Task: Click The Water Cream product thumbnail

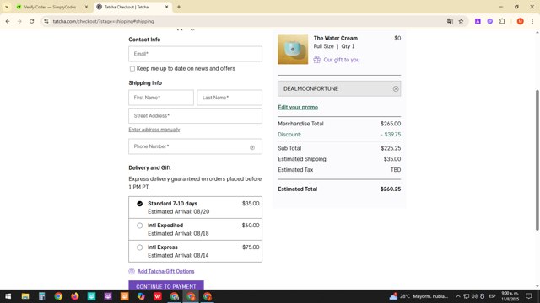Action: pyautogui.click(x=293, y=49)
